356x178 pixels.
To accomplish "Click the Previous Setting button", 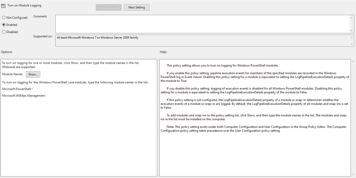I will click(x=108, y=7).
